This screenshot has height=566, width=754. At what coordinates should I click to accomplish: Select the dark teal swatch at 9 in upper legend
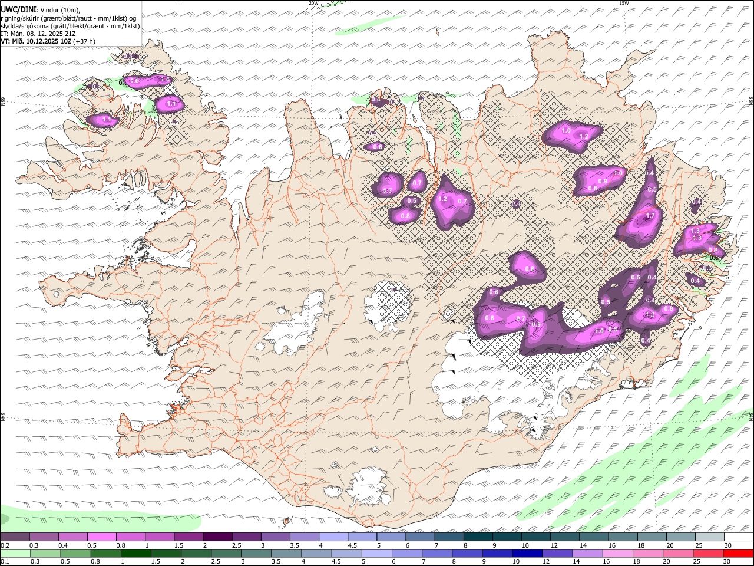coord(507,537)
